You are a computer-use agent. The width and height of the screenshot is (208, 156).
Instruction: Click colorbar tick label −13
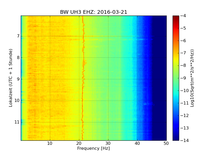(185, 128)
